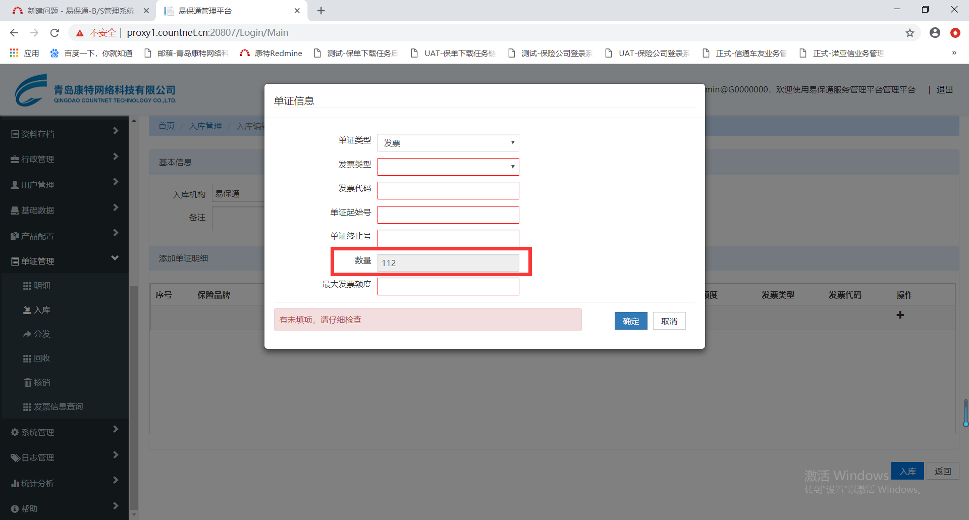Screen dimensions: 969x520
Task: Click the 资料存档 archive icon
Action: (15, 134)
